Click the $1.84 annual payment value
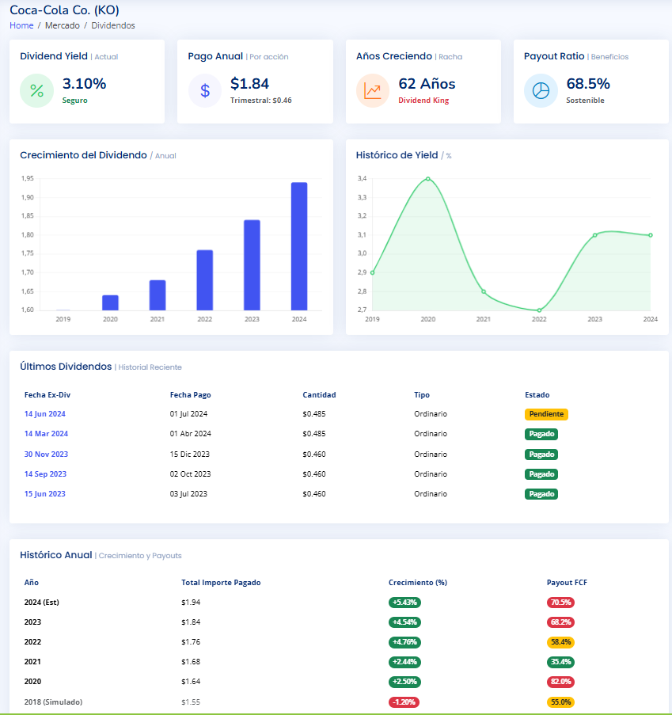The image size is (672, 715). 250,83
